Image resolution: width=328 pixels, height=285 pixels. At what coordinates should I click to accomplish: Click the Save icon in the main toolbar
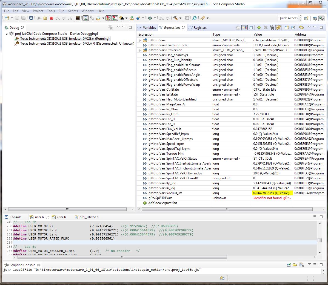17,18
